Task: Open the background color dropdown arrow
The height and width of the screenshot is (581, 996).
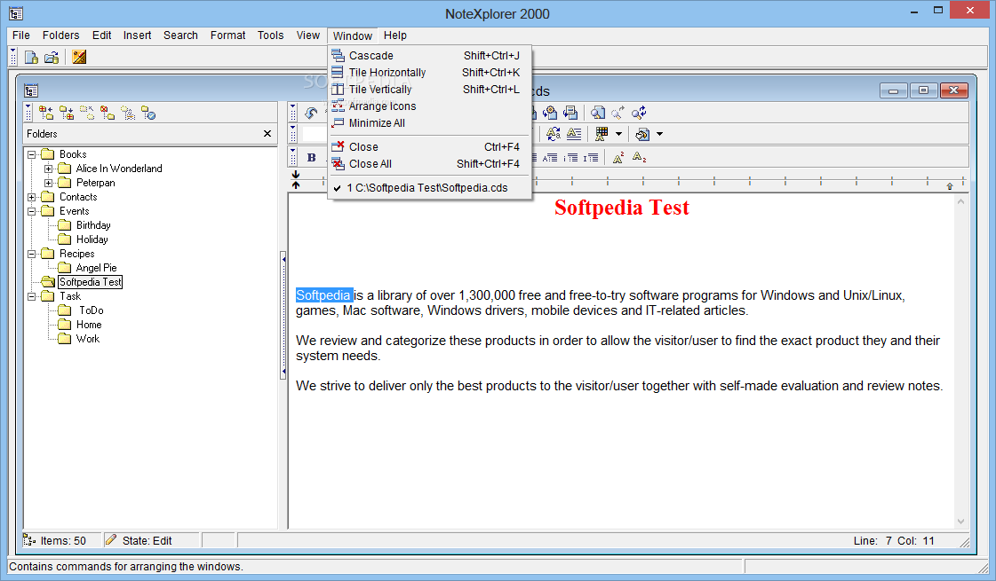Action: tap(659, 134)
